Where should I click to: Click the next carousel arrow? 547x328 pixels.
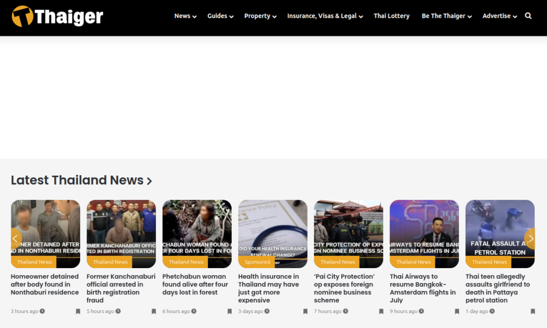pos(530,239)
